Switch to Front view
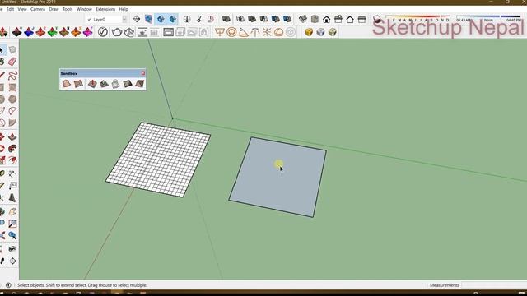Viewport: 527px width, 296px height. point(326,19)
